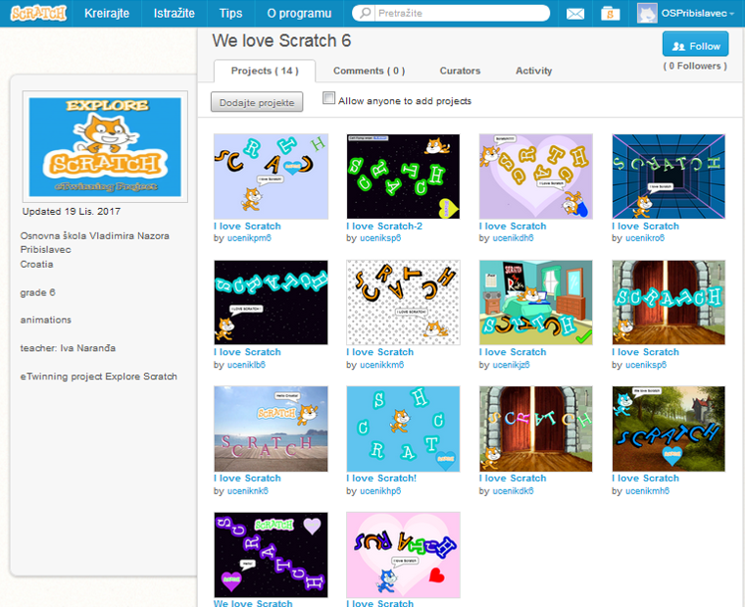This screenshot has width=745, height=607.
Task: Open author link uceniknk6
Action: [248, 491]
